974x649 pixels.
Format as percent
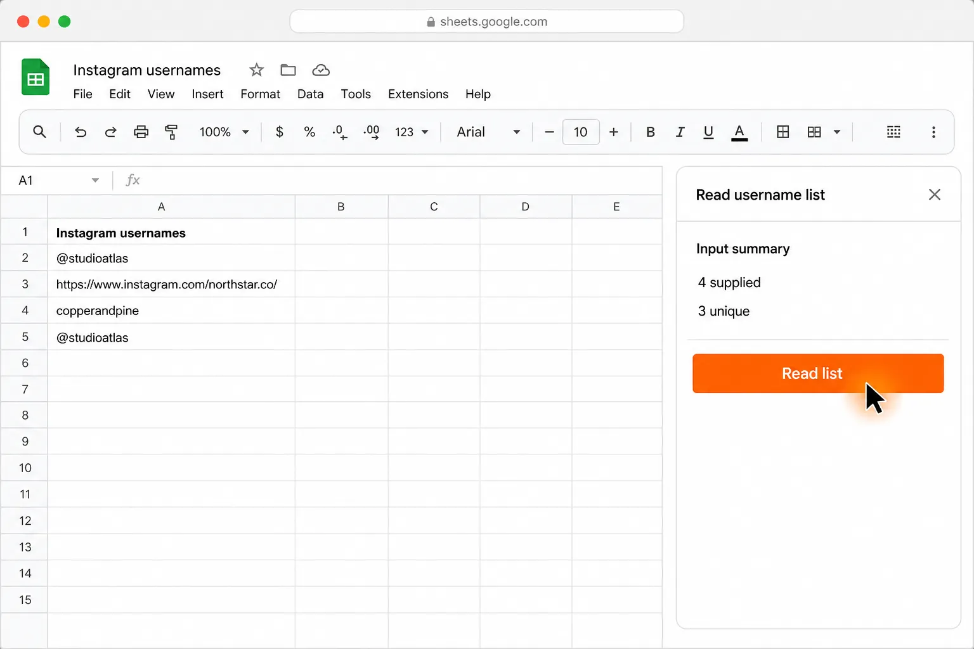(309, 132)
